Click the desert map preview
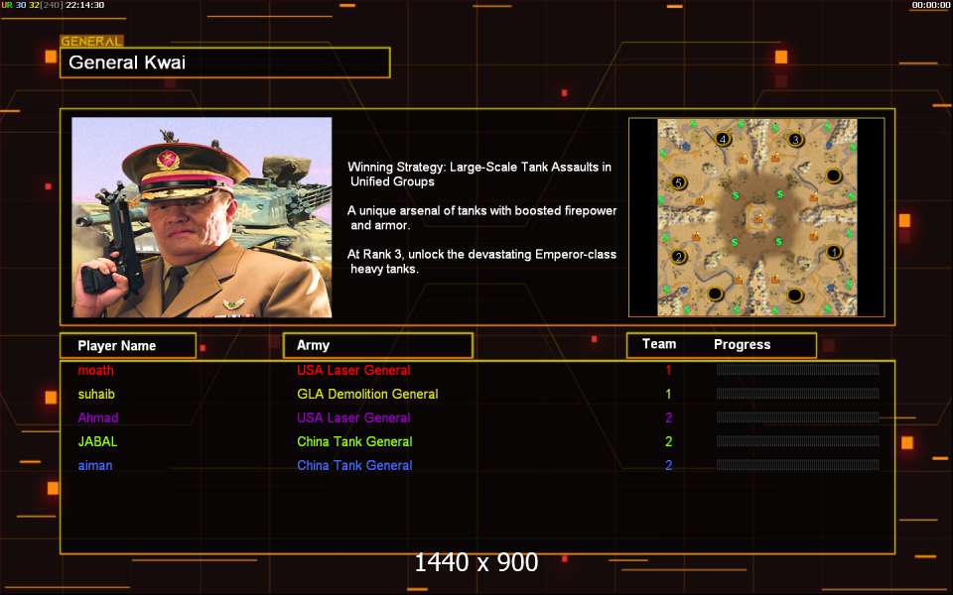 [x=757, y=217]
